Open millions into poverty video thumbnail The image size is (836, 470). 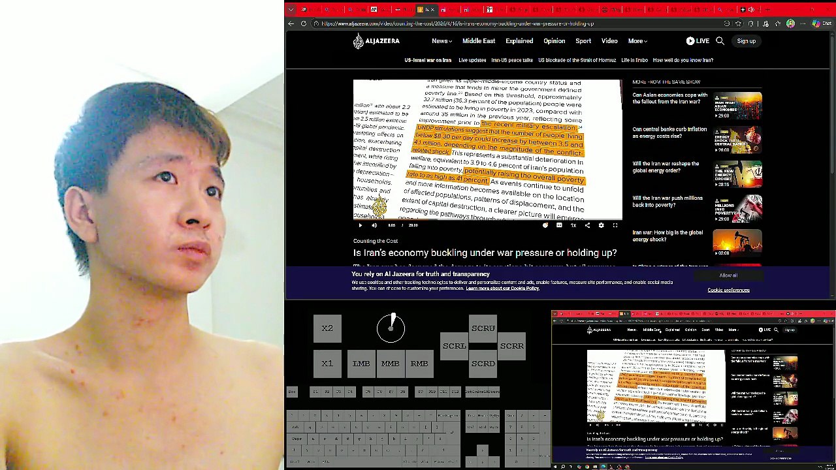[737, 209]
